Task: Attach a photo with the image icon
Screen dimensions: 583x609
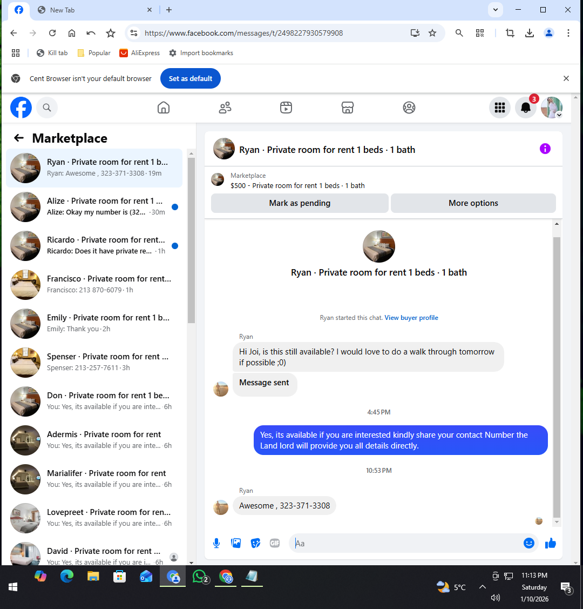Action: click(x=236, y=543)
